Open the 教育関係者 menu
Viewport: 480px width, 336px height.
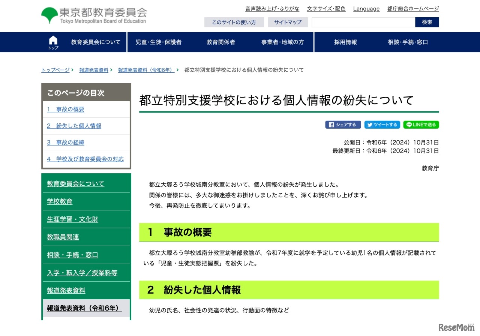(221, 42)
